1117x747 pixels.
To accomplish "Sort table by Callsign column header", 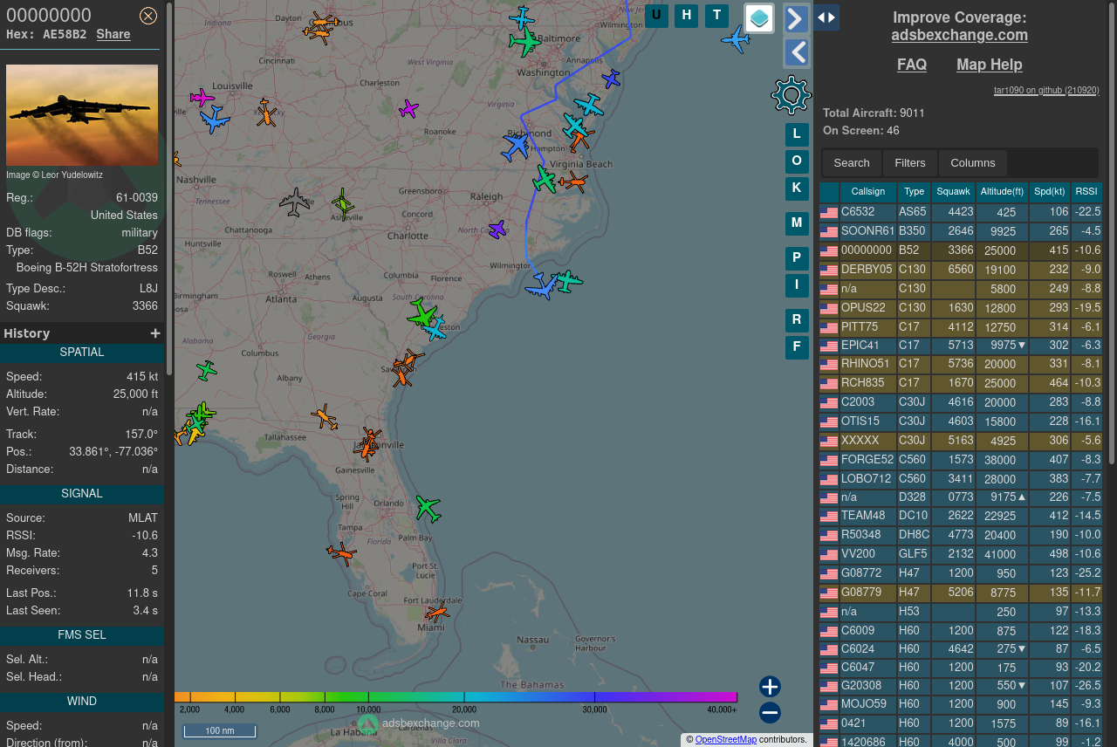I will pyautogui.click(x=868, y=192).
